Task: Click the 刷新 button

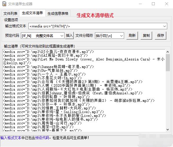Action: 132,36
